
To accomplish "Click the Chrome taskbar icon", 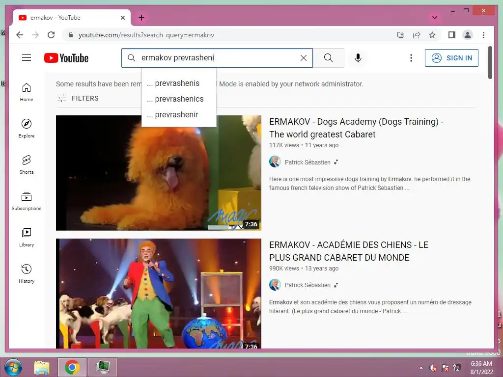I will click(72, 367).
